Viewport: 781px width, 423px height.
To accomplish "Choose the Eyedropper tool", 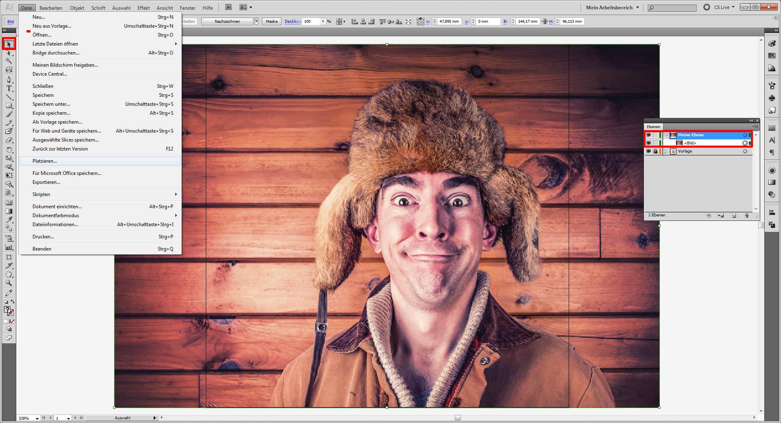I will point(9,220).
